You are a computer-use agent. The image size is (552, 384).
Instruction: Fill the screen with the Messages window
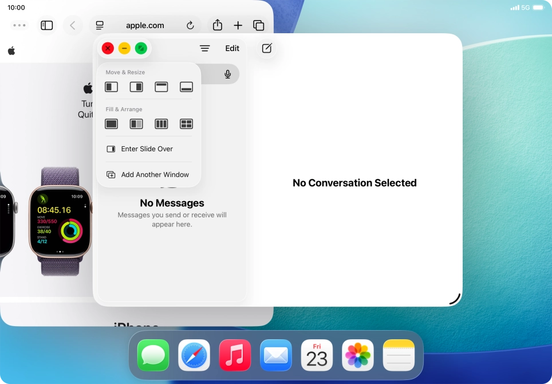111,124
